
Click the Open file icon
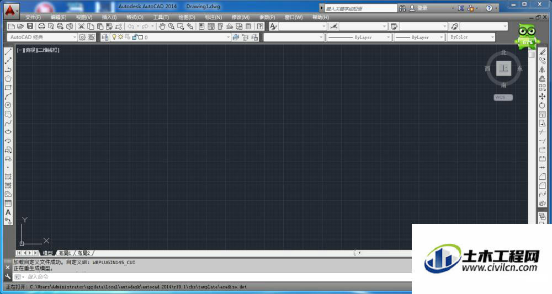point(20,26)
